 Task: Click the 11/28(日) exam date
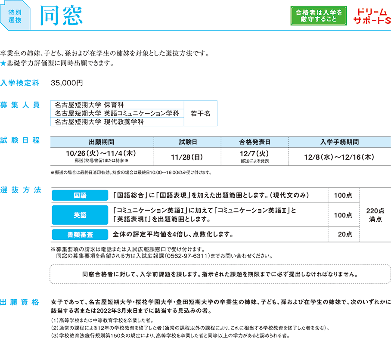click(x=187, y=157)
